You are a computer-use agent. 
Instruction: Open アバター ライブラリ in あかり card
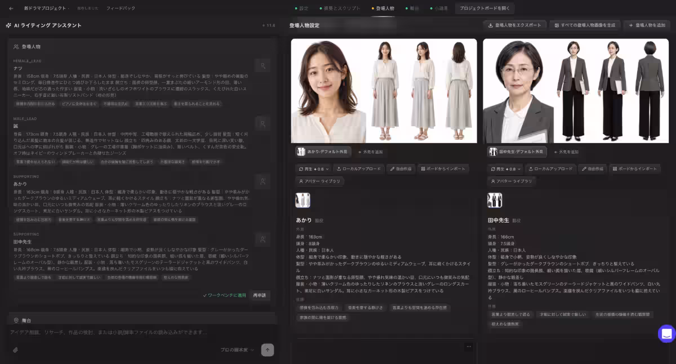coord(319,181)
